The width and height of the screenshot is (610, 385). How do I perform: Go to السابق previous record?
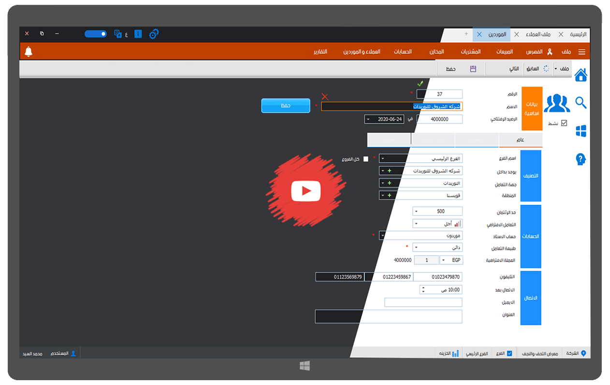pyautogui.click(x=533, y=69)
